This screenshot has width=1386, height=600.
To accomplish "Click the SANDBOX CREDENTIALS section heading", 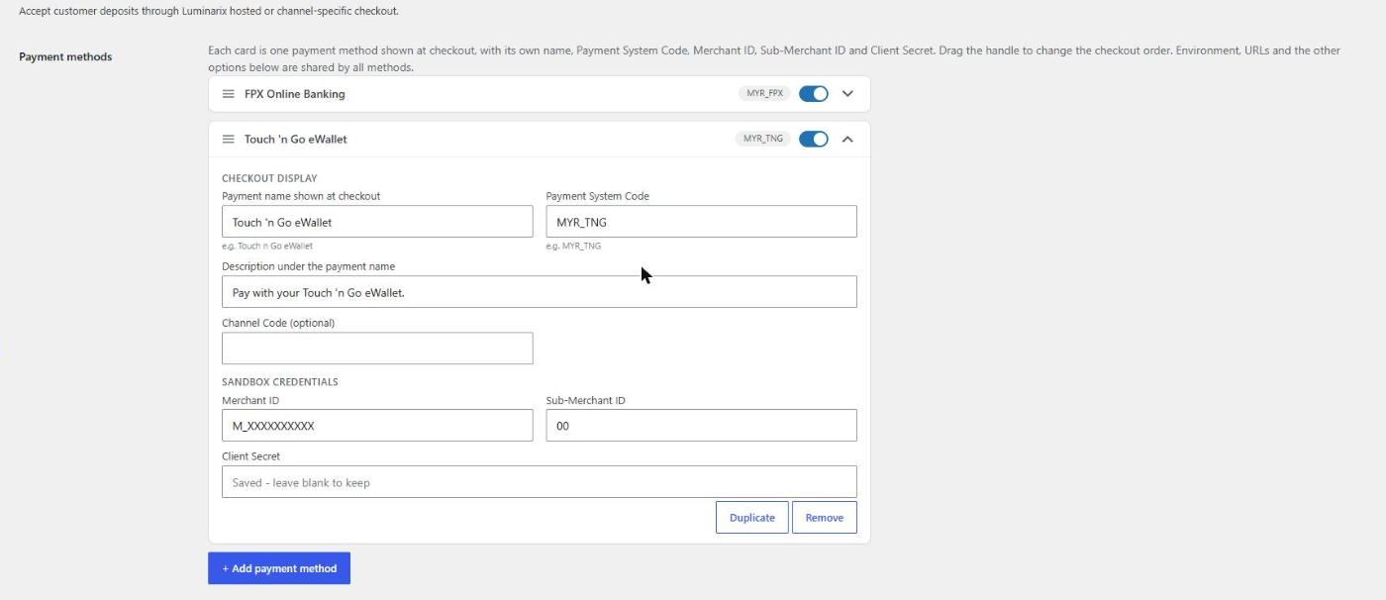I will click(280, 382).
